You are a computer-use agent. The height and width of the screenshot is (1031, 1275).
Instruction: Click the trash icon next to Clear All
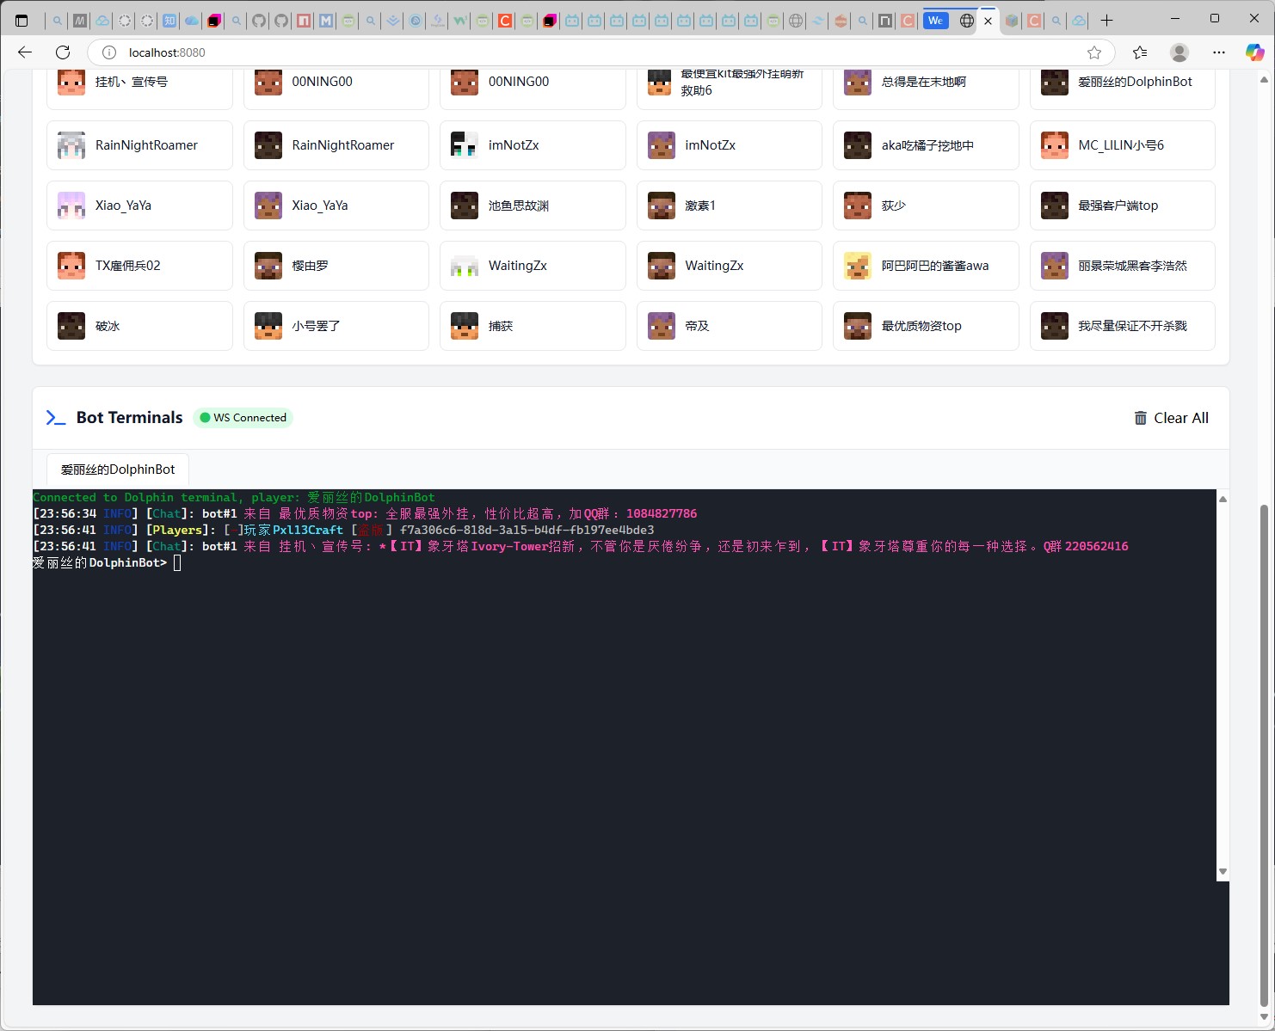click(x=1140, y=418)
